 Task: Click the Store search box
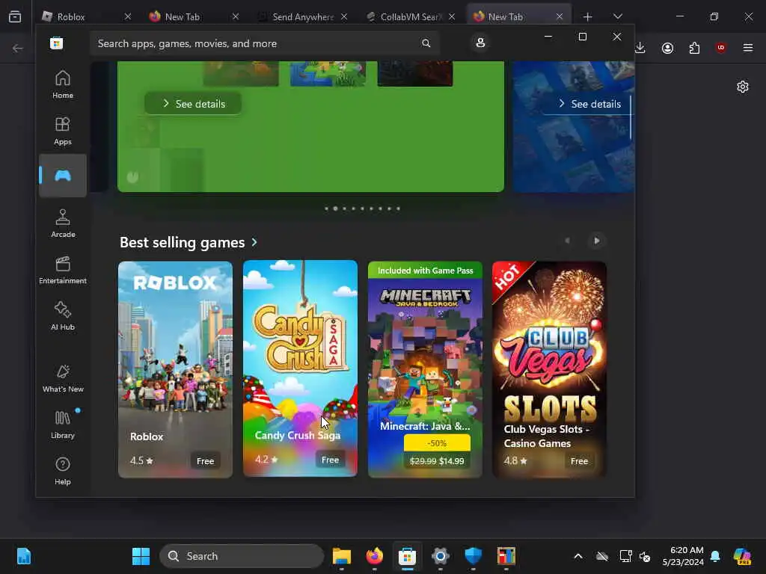[x=264, y=43]
